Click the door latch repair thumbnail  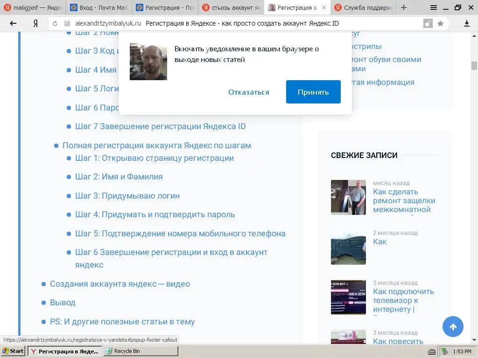pos(348,197)
